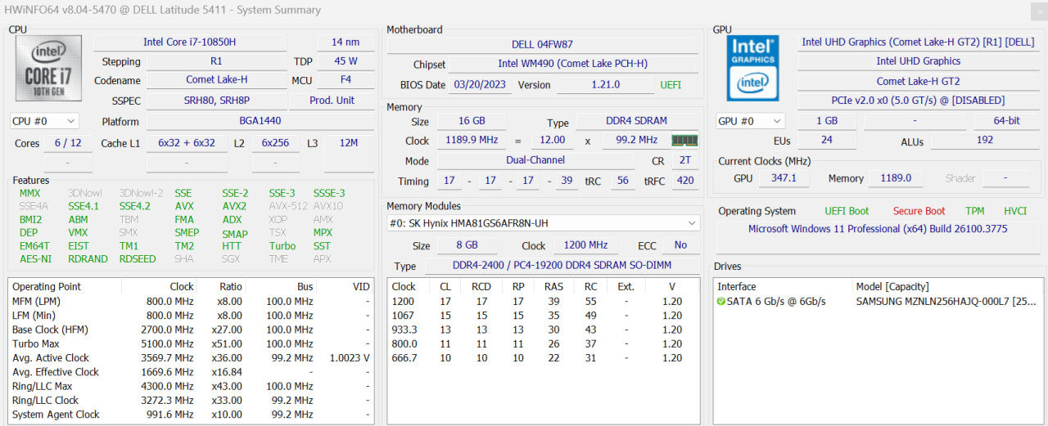Click the 192 ALUs value
This screenshot has width=1048, height=426.
tap(985, 140)
